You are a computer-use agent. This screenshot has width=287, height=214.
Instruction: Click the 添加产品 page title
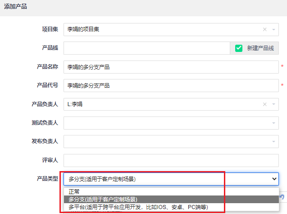[x=16, y=7]
